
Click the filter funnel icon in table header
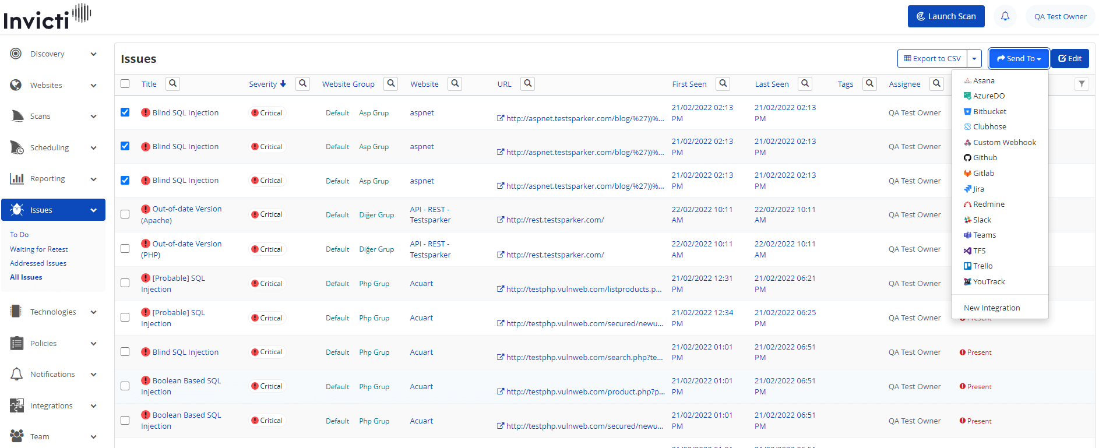[x=1082, y=84]
